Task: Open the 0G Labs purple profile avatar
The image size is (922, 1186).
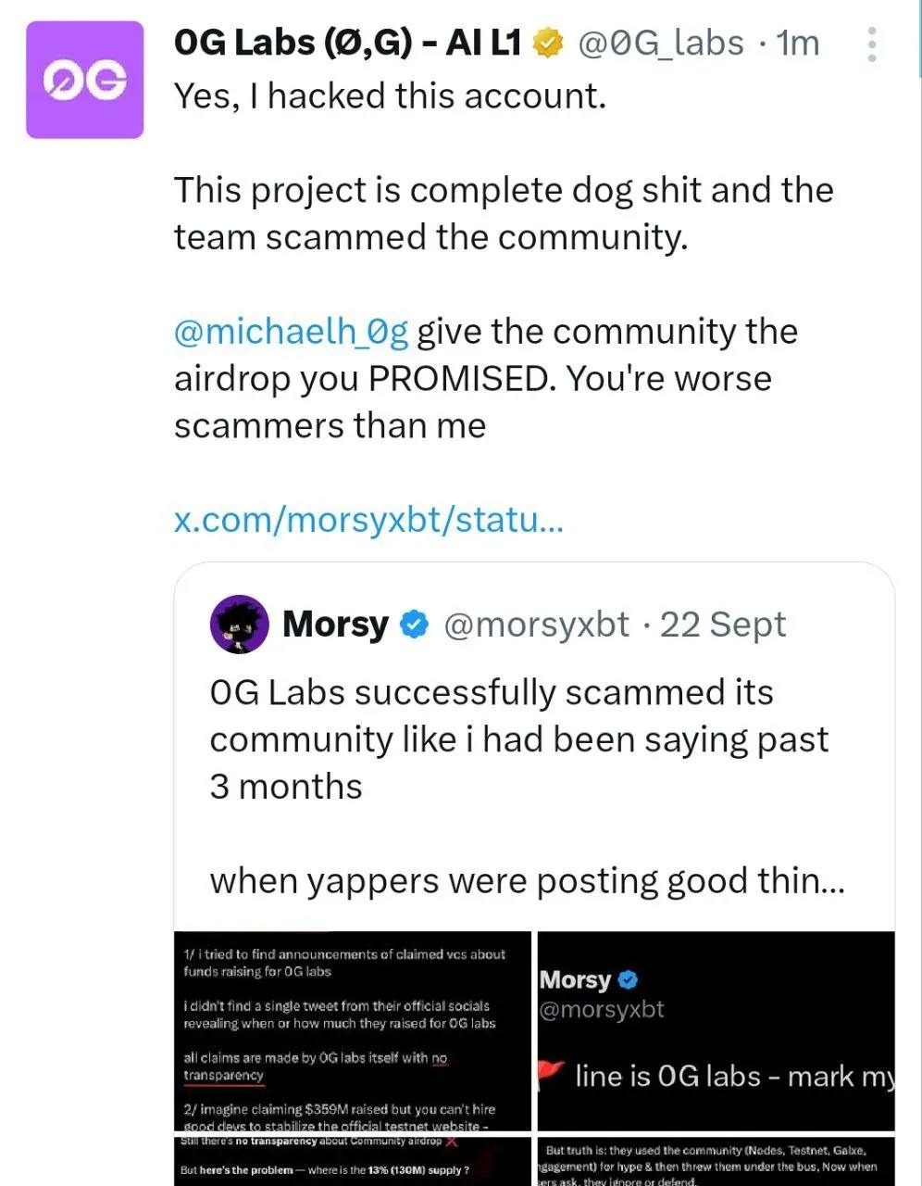Action: pyautogui.click(x=84, y=80)
